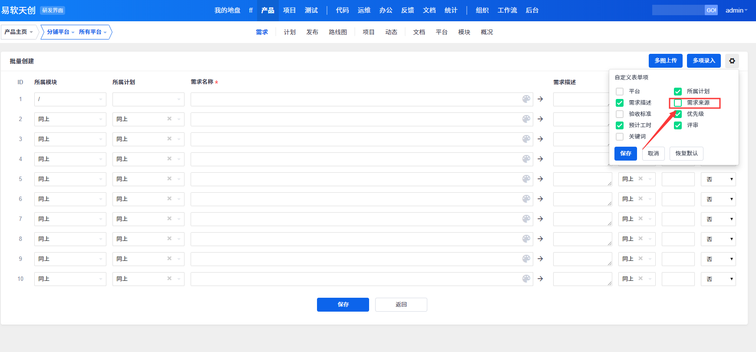The image size is (756, 352).
Task: Cancel the custom form popup
Action: tap(654, 154)
